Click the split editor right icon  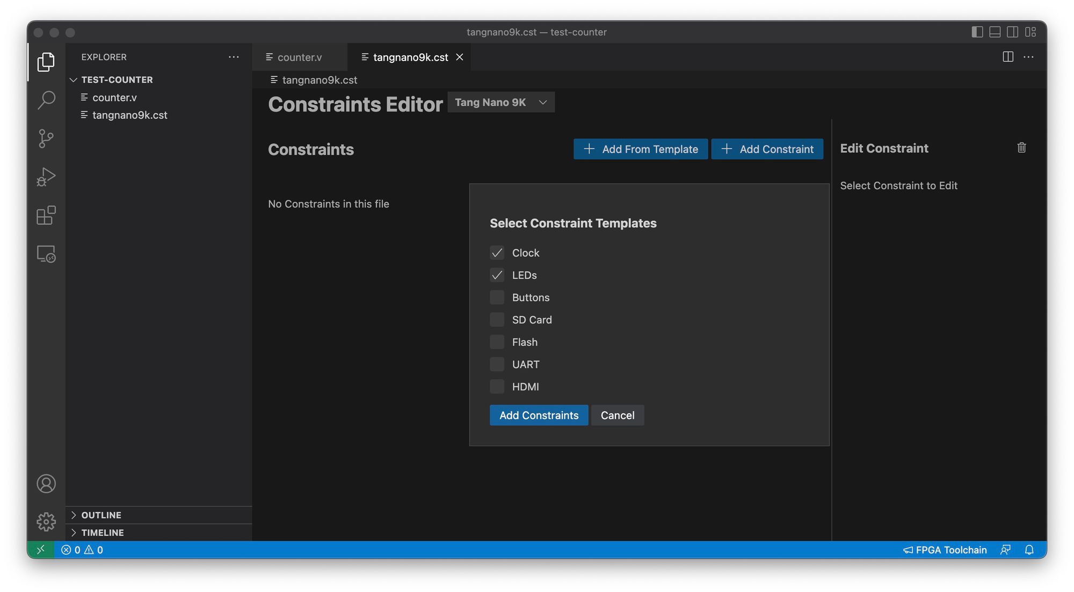[1008, 57]
